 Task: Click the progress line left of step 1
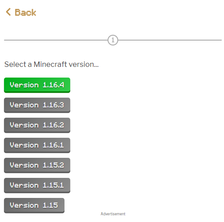pyautogui.click(x=56, y=40)
